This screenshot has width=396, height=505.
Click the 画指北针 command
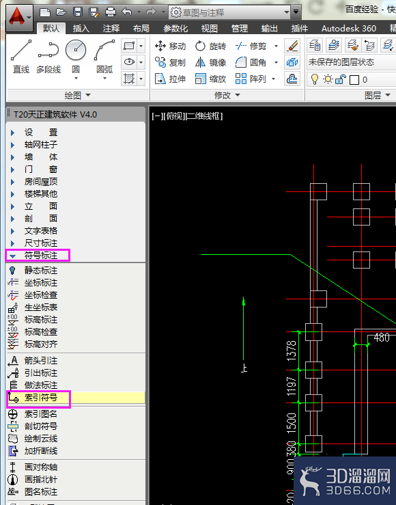(x=41, y=480)
